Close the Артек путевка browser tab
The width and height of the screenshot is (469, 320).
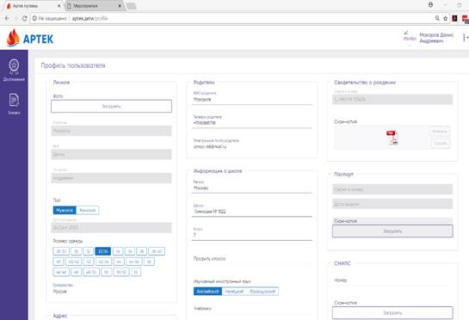[59, 6]
